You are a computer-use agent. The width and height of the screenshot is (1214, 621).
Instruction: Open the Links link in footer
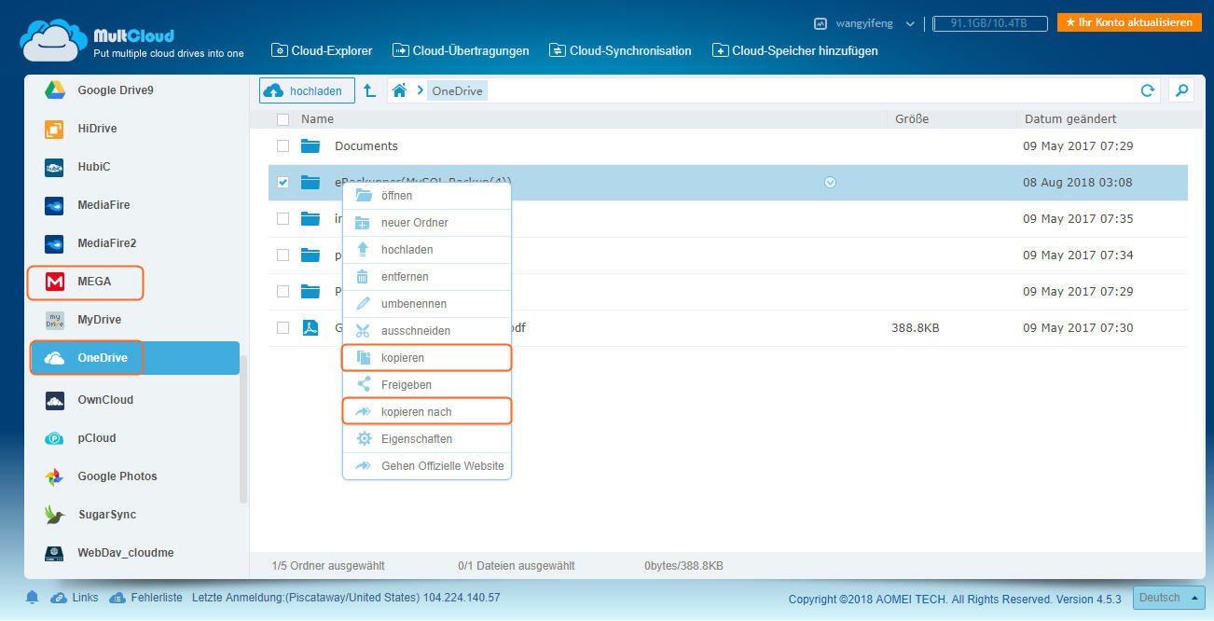[x=75, y=598]
